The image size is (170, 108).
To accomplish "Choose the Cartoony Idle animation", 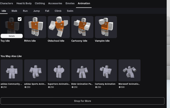I will click(82, 27).
